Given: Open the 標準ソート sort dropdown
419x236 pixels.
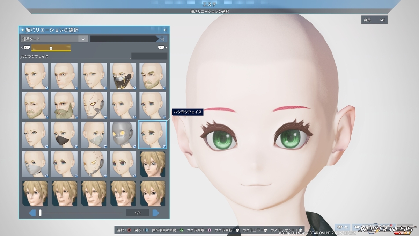Looking at the screenshot, I should click(x=54, y=39).
